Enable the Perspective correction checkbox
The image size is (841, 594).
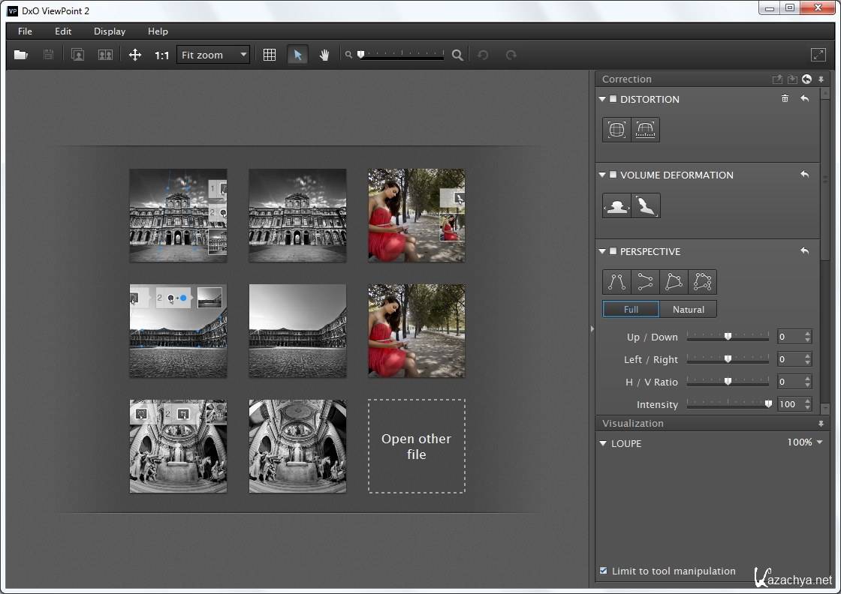[613, 251]
